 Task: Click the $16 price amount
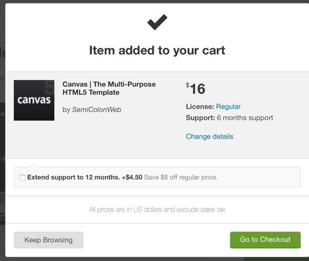pyautogui.click(x=197, y=89)
